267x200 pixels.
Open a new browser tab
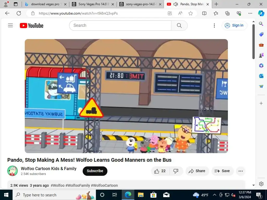point(216,4)
